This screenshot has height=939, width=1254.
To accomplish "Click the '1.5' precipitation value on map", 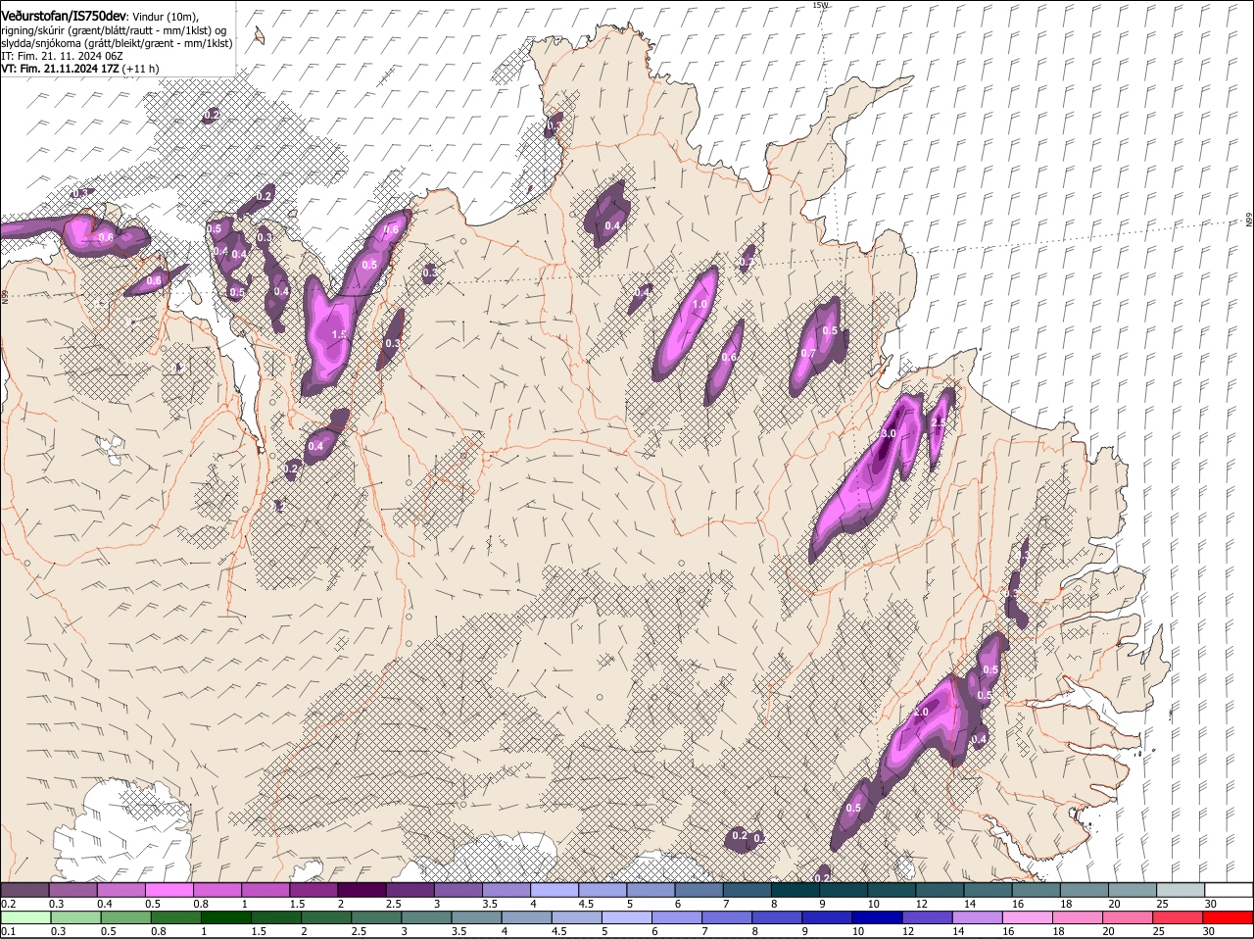I will [340, 334].
